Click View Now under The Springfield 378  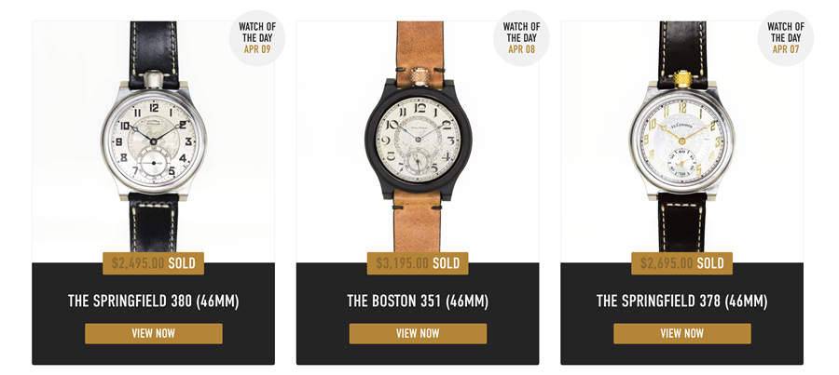pos(682,333)
